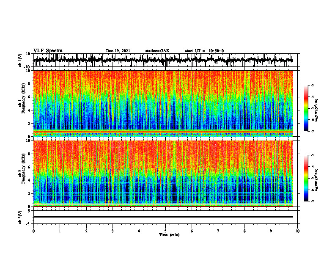
Task: Click the "4" kHz tick on ch.2 frequency axis
Action: (29, 180)
